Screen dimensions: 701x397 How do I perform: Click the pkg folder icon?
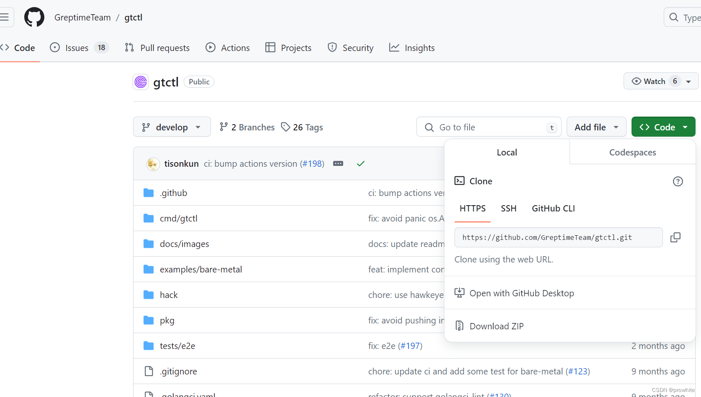pyautogui.click(x=149, y=320)
